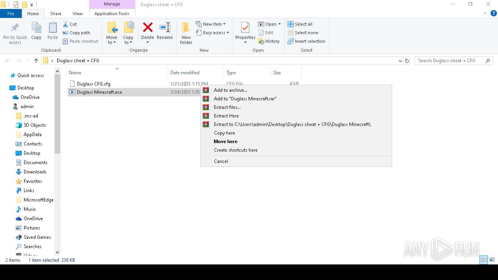Choose Extract files... menu entry
The image size is (498, 280).
[x=296, y=107]
